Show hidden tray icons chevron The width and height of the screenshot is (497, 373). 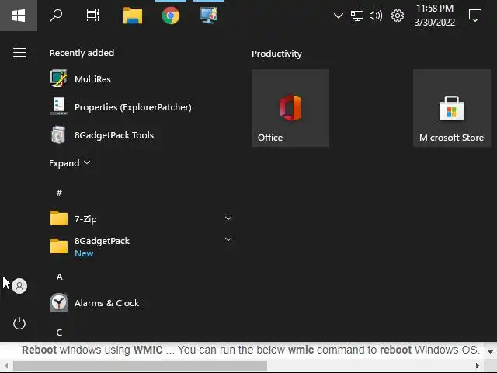tap(339, 16)
